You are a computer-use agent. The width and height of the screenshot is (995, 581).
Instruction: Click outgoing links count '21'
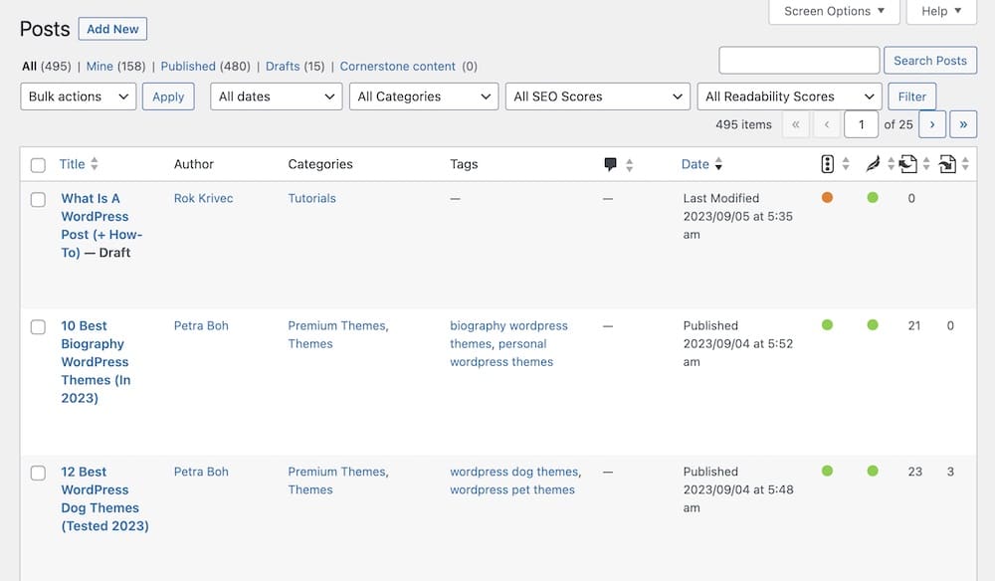[x=913, y=325]
